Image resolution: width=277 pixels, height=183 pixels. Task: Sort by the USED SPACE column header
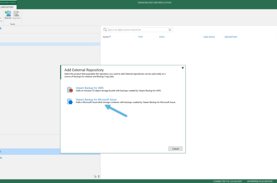pos(209,37)
